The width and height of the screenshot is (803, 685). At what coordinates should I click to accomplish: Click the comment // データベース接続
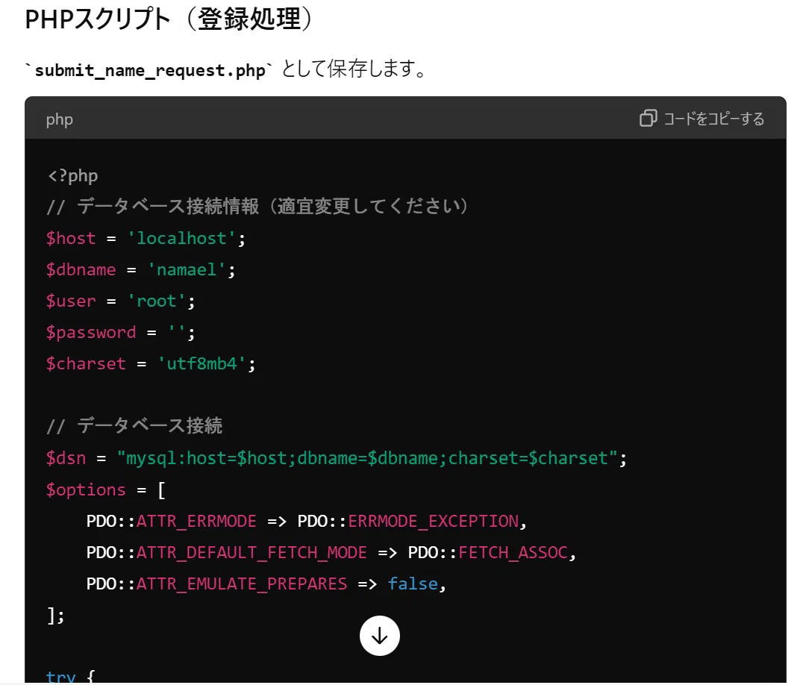134,426
